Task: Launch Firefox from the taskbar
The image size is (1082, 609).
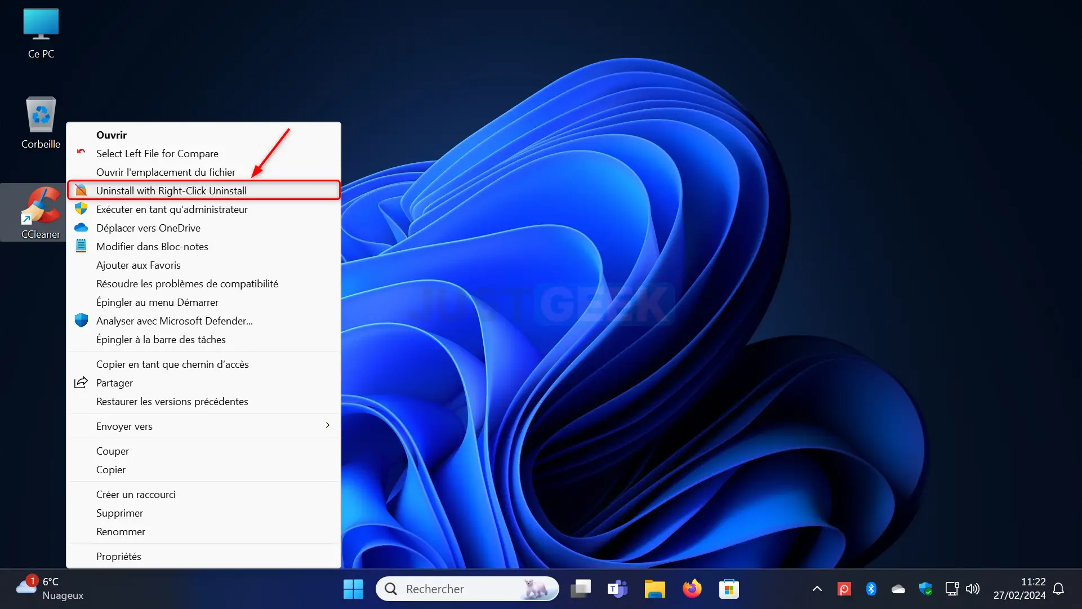Action: click(x=692, y=589)
